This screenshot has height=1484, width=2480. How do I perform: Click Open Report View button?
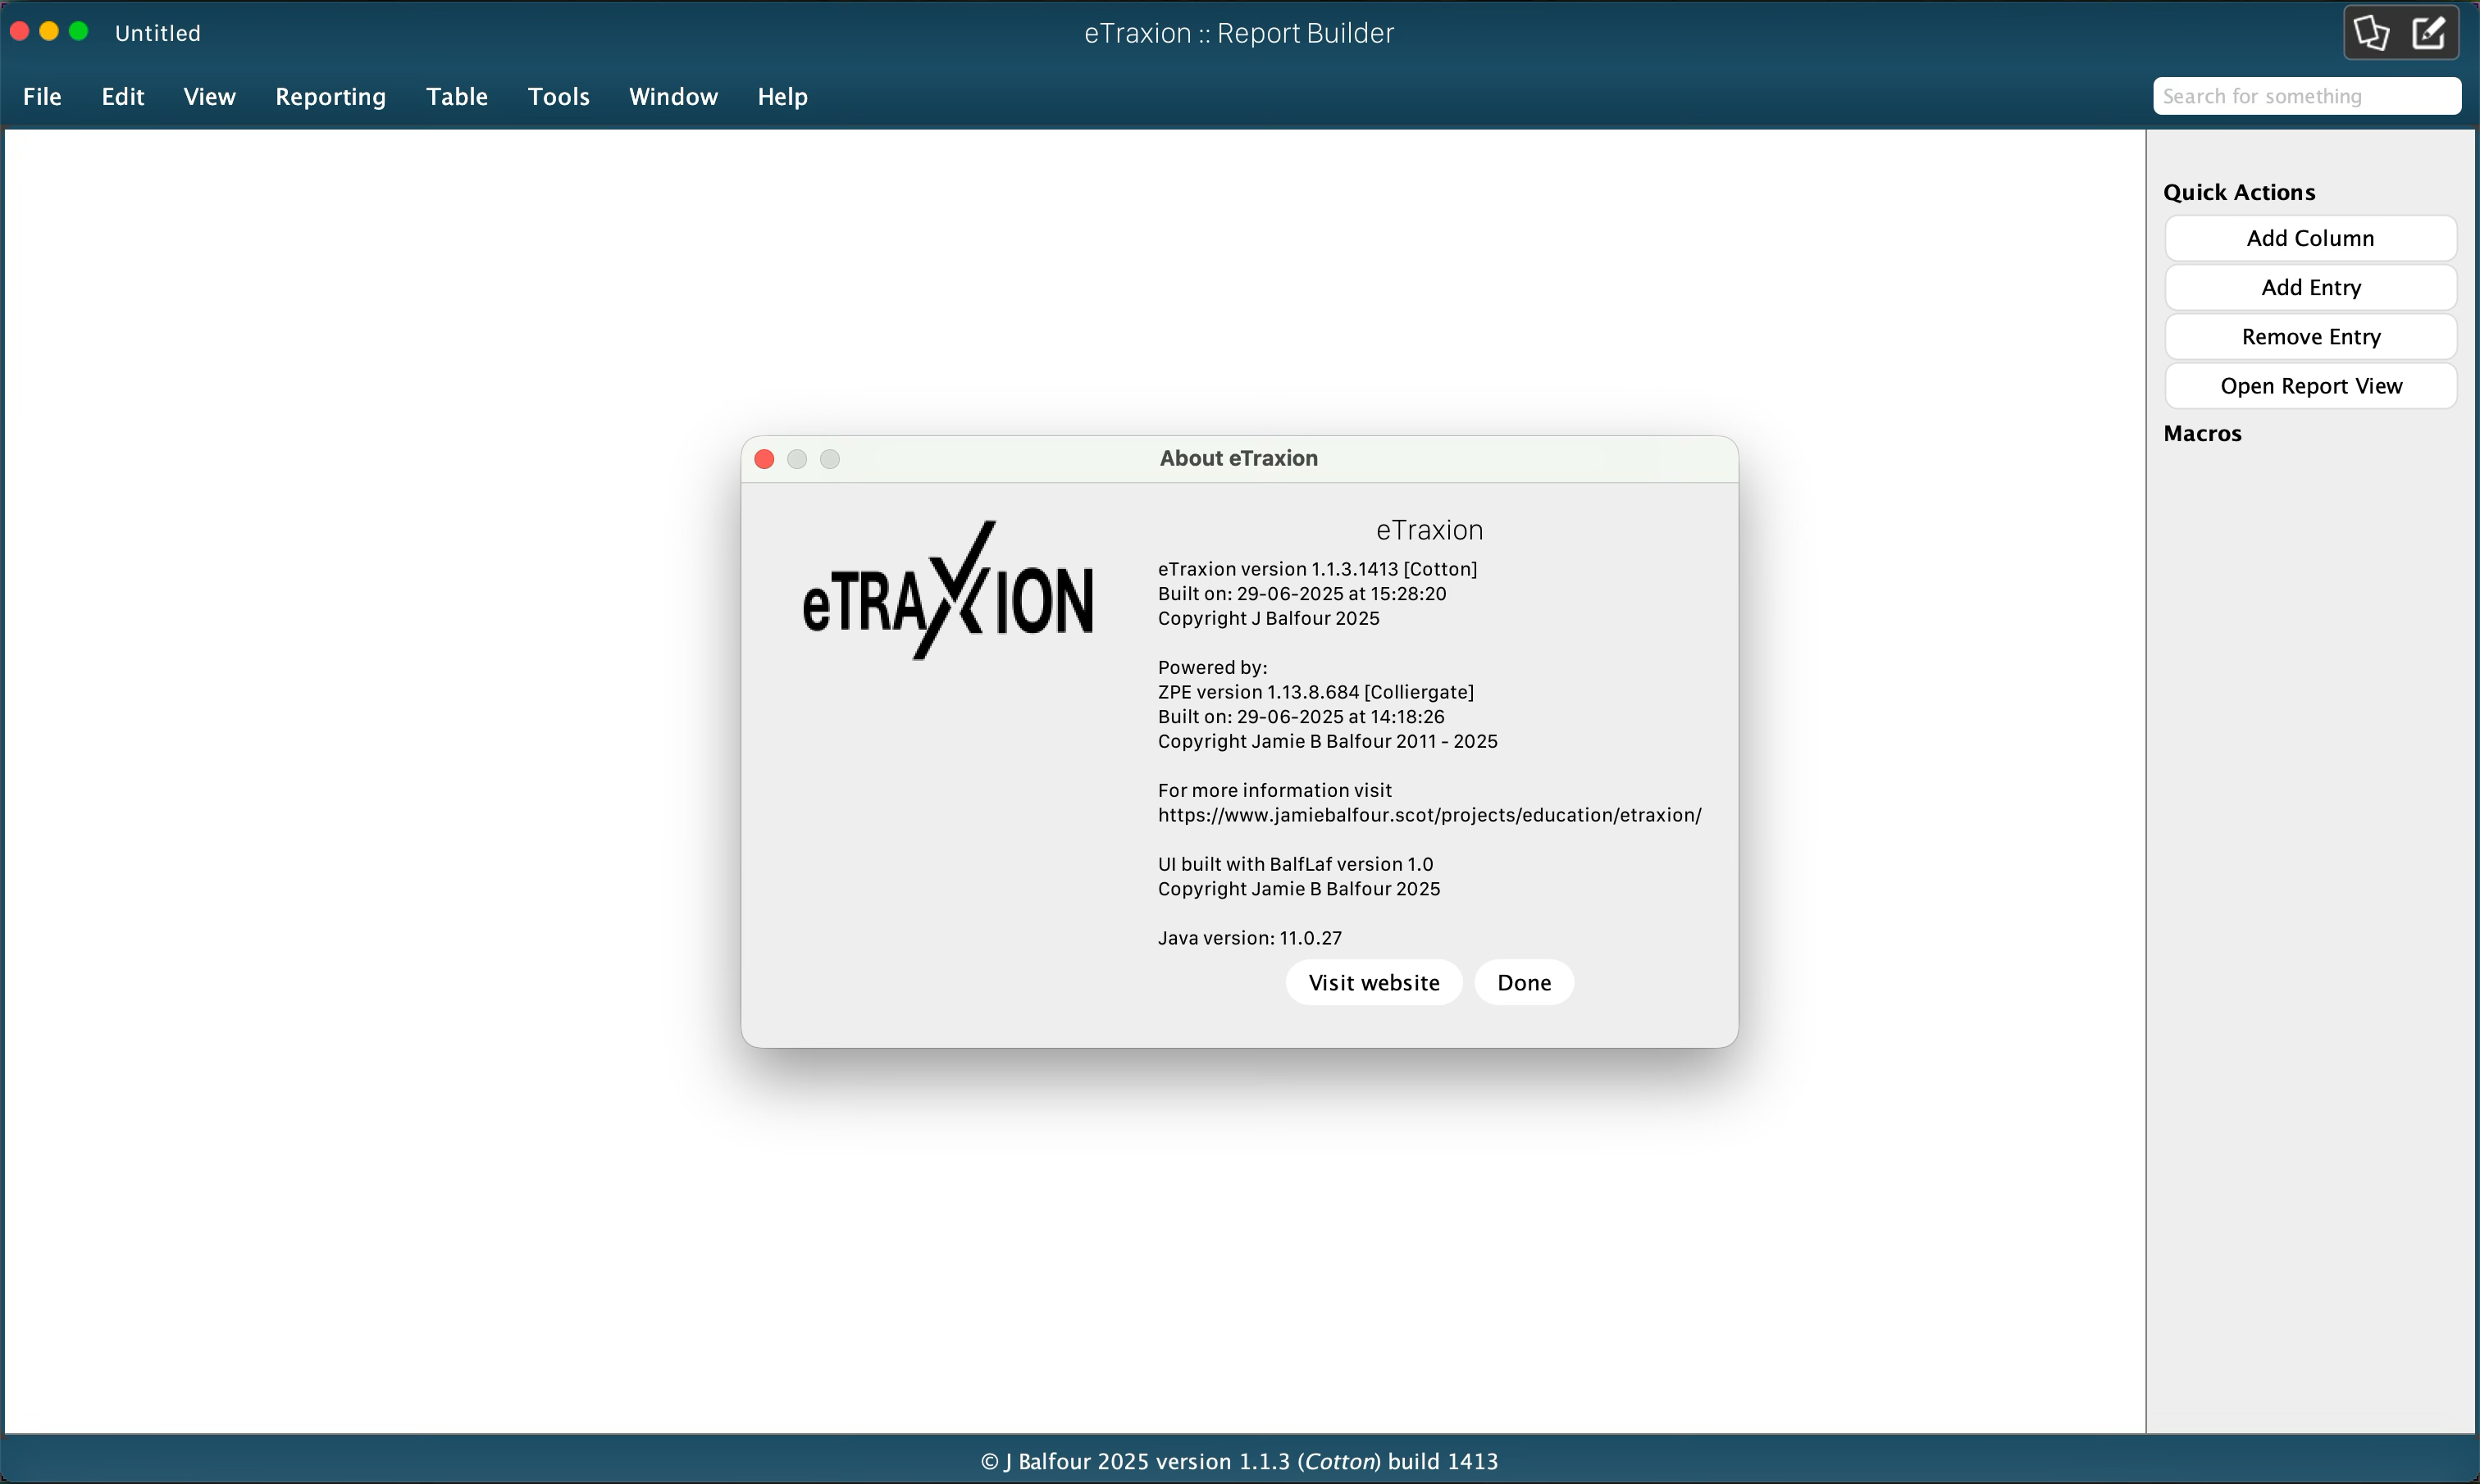2311,385
